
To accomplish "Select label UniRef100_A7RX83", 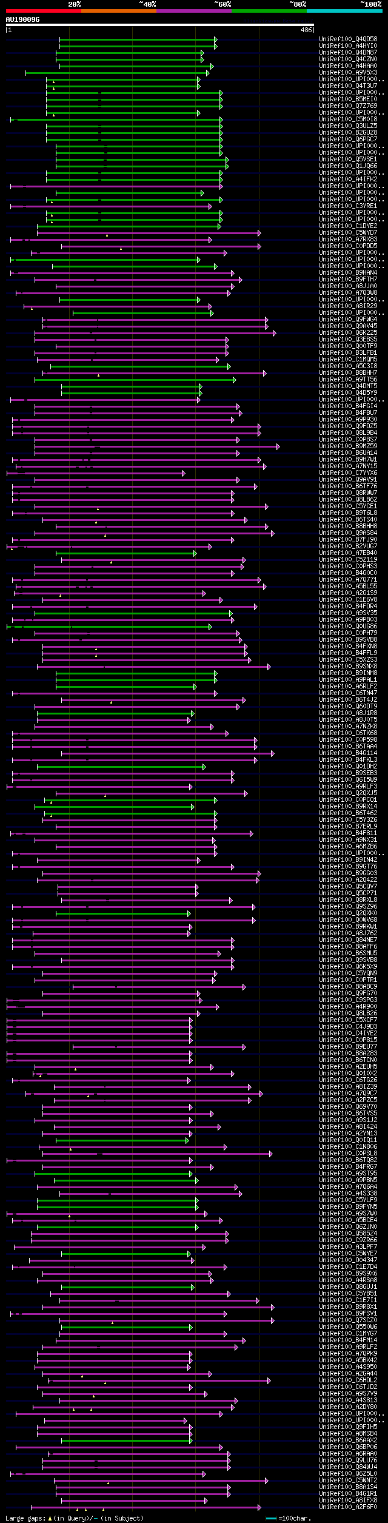I will [348, 240].
